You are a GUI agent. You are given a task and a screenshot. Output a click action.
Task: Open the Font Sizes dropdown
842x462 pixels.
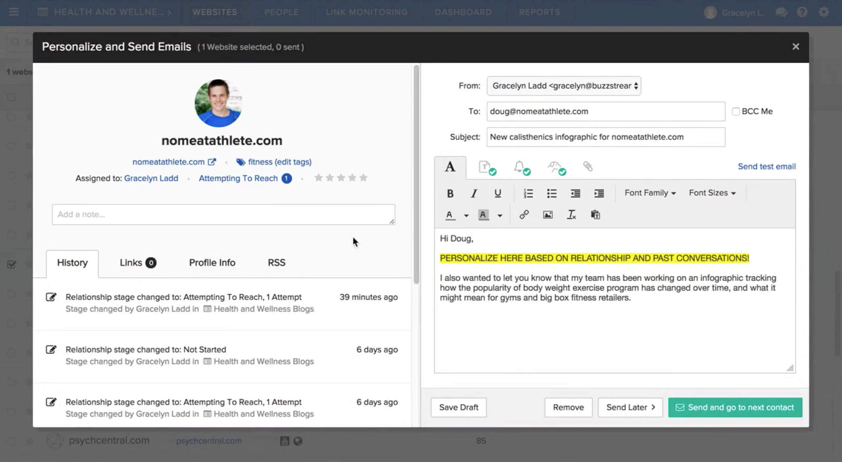[712, 193]
